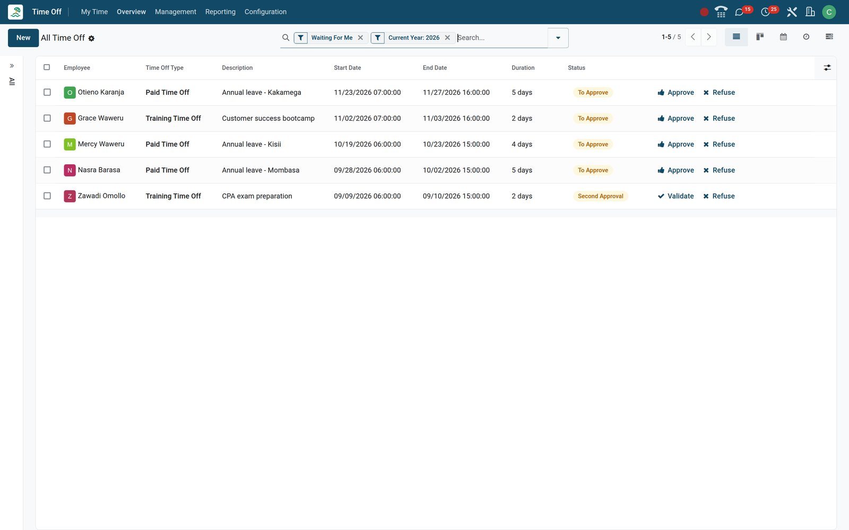
Task: Open the Overview menu
Action: [x=131, y=12]
